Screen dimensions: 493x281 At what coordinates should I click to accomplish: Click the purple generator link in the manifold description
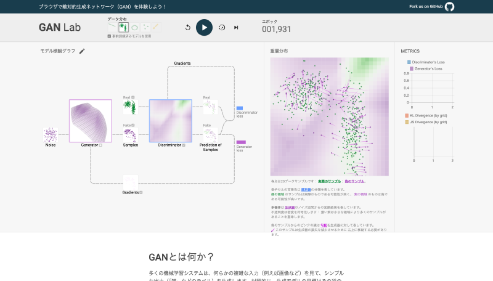[290, 208]
